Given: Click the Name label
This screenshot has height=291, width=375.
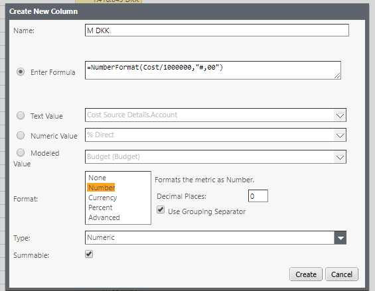Looking at the screenshot, I should 24,30.
